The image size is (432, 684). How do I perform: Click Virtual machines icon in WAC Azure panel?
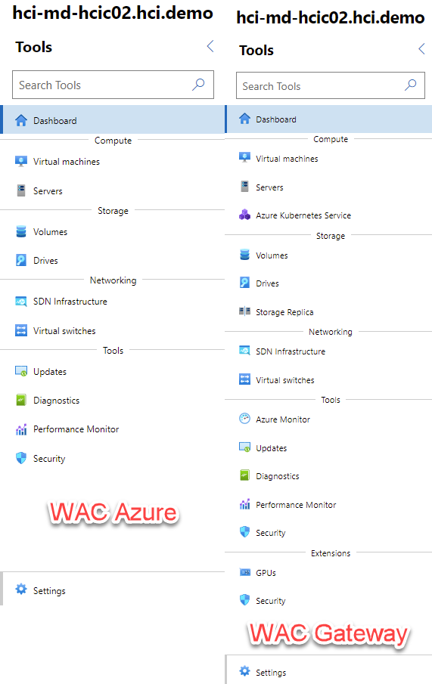21,162
